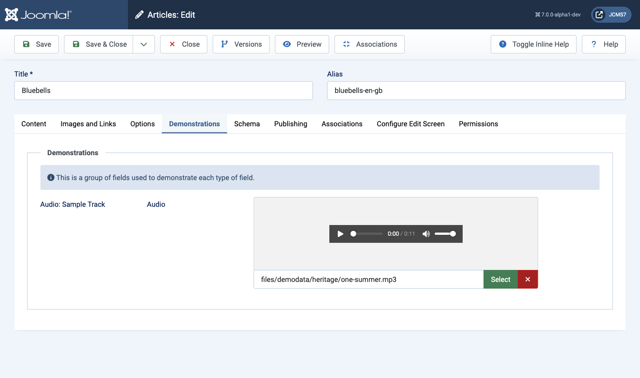Switch to the Content tab

[x=34, y=124]
